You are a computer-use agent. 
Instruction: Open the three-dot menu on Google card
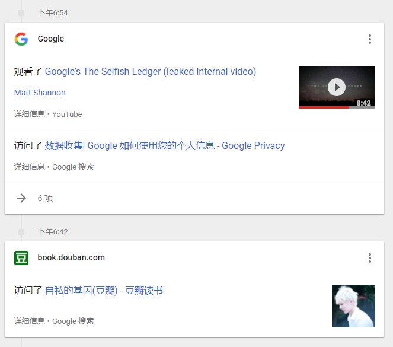(370, 39)
